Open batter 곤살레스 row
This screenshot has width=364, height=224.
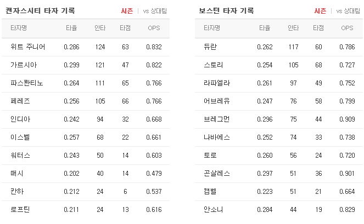pyautogui.click(x=279, y=174)
